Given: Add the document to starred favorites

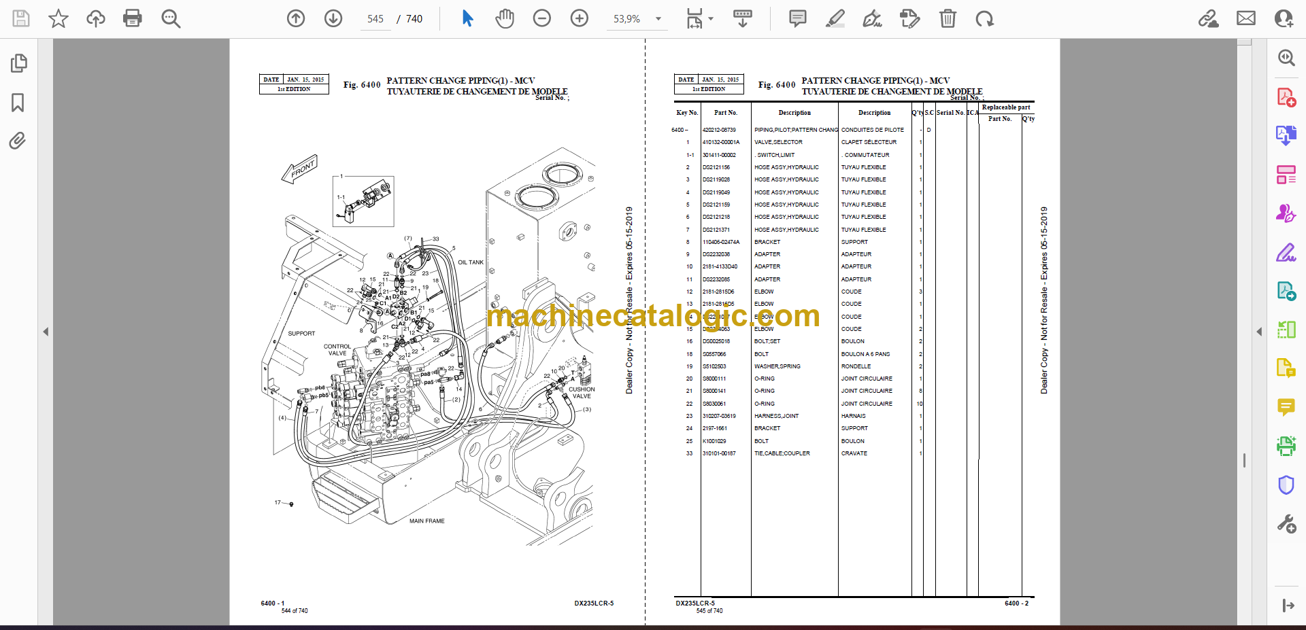Looking at the screenshot, I should pos(58,18).
